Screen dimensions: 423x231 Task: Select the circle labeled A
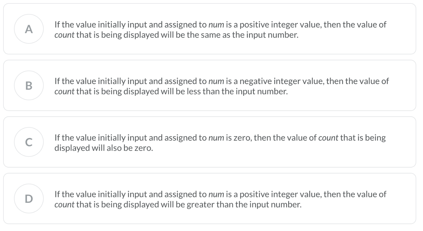(28, 29)
